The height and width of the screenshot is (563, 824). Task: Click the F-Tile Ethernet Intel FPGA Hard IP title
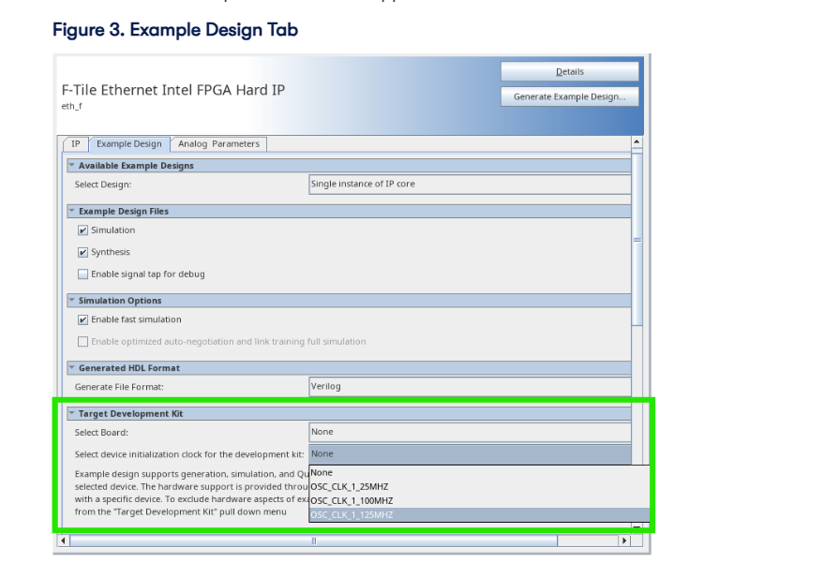click(172, 90)
